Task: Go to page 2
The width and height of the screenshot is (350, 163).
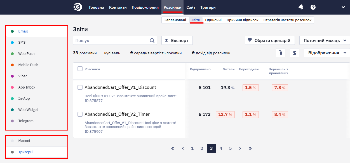Action: tap(202, 148)
